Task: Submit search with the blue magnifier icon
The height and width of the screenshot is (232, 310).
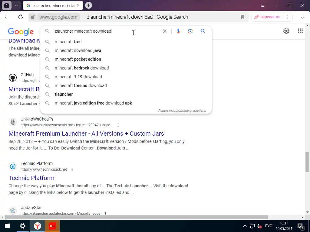Action: [x=203, y=31]
